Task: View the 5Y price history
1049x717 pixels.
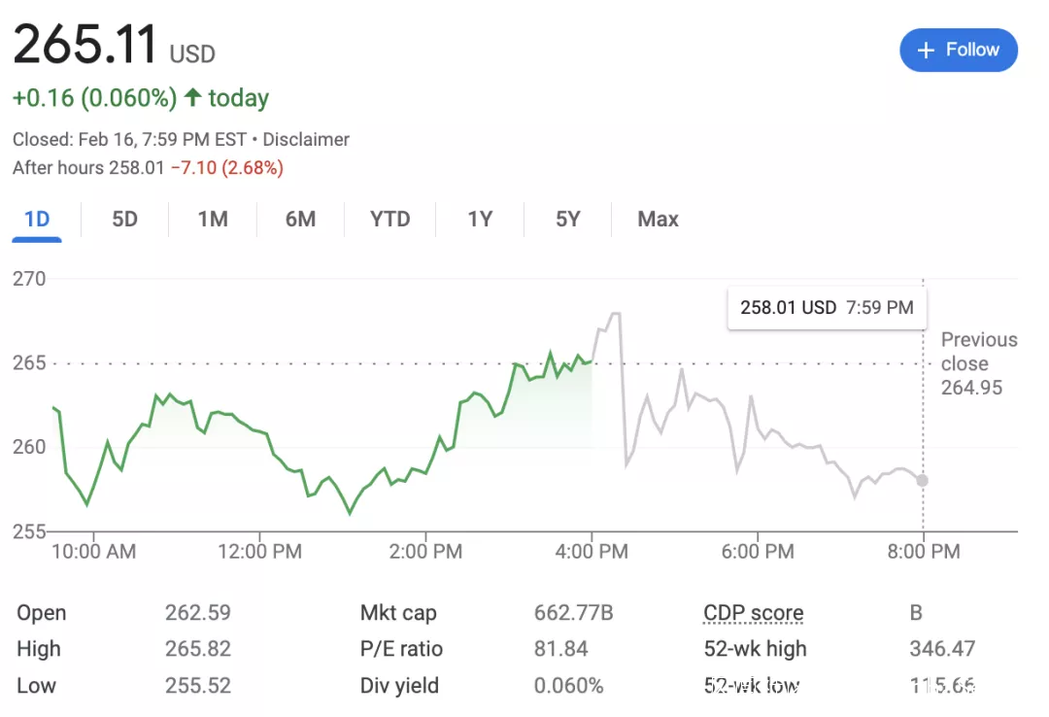Action: [x=568, y=220]
